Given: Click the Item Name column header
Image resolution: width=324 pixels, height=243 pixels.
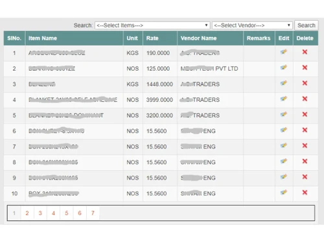Looking at the screenshot, I should point(74,38).
